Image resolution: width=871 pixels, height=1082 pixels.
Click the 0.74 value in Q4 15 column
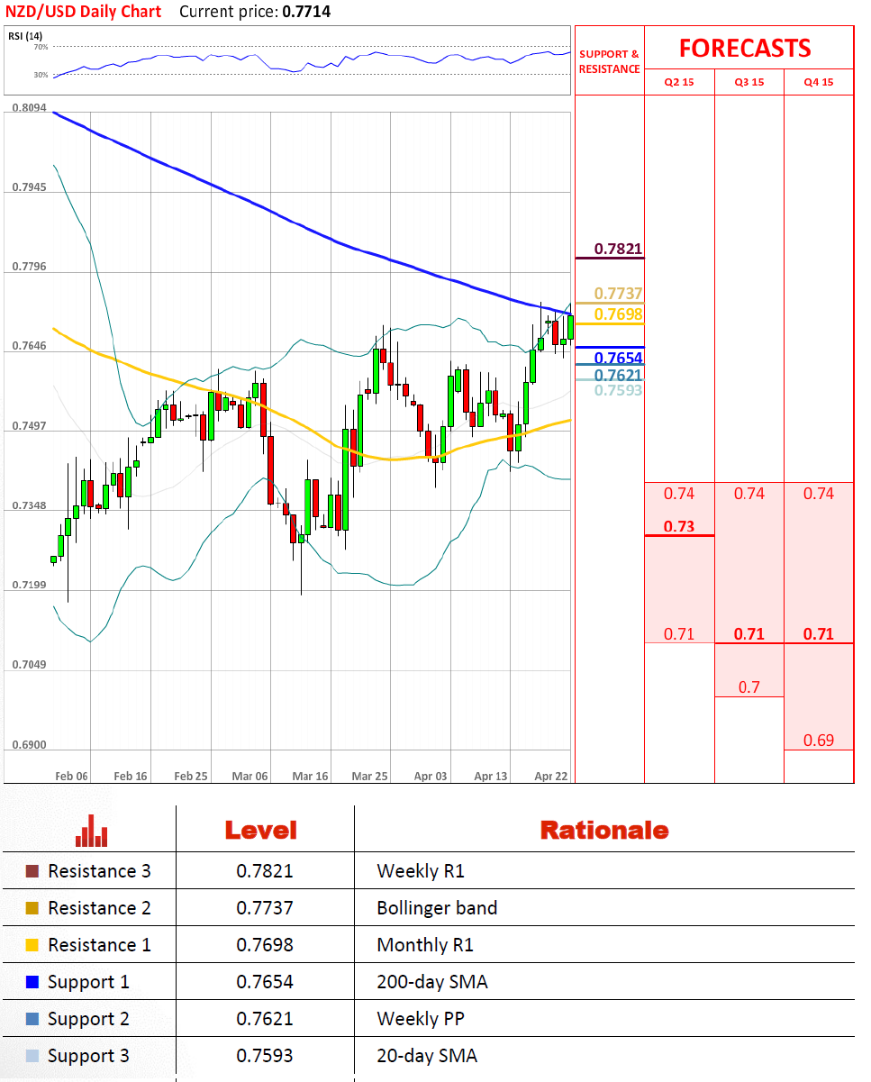[819, 494]
